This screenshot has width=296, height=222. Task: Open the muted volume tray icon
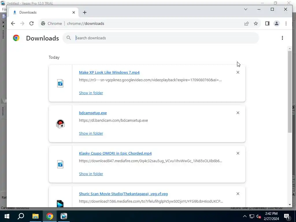pos(258,216)
